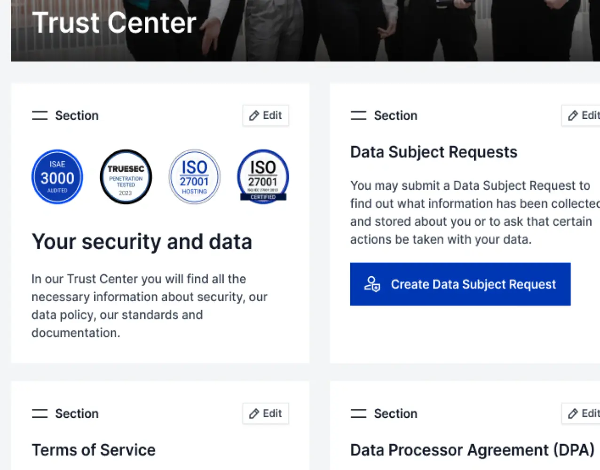
Task: Click the ISO 27001 Certified badge
Action: pos(263,177)
